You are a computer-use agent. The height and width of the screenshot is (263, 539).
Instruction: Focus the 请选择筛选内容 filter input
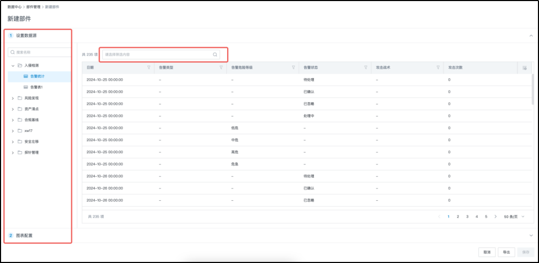click(x=161, y=54)
